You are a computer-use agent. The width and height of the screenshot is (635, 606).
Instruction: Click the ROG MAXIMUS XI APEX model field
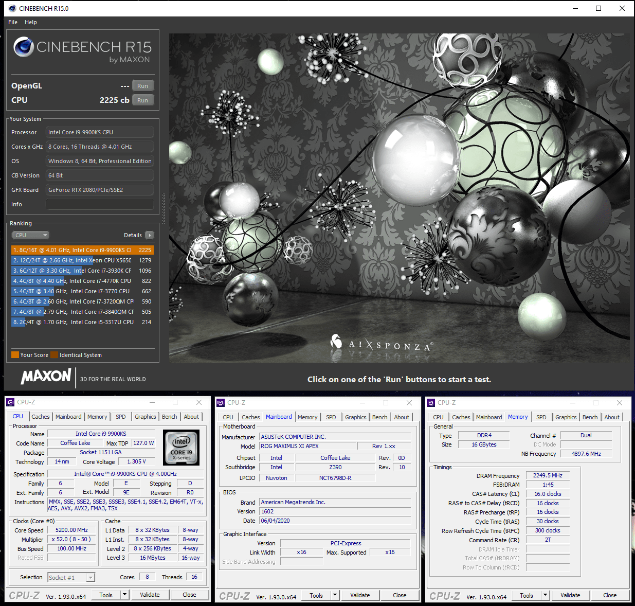pos(307,446)
